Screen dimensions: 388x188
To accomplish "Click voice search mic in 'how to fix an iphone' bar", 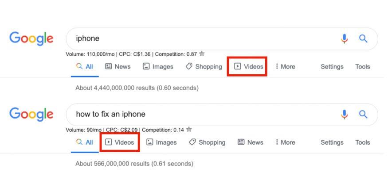I will pos(344,115).
